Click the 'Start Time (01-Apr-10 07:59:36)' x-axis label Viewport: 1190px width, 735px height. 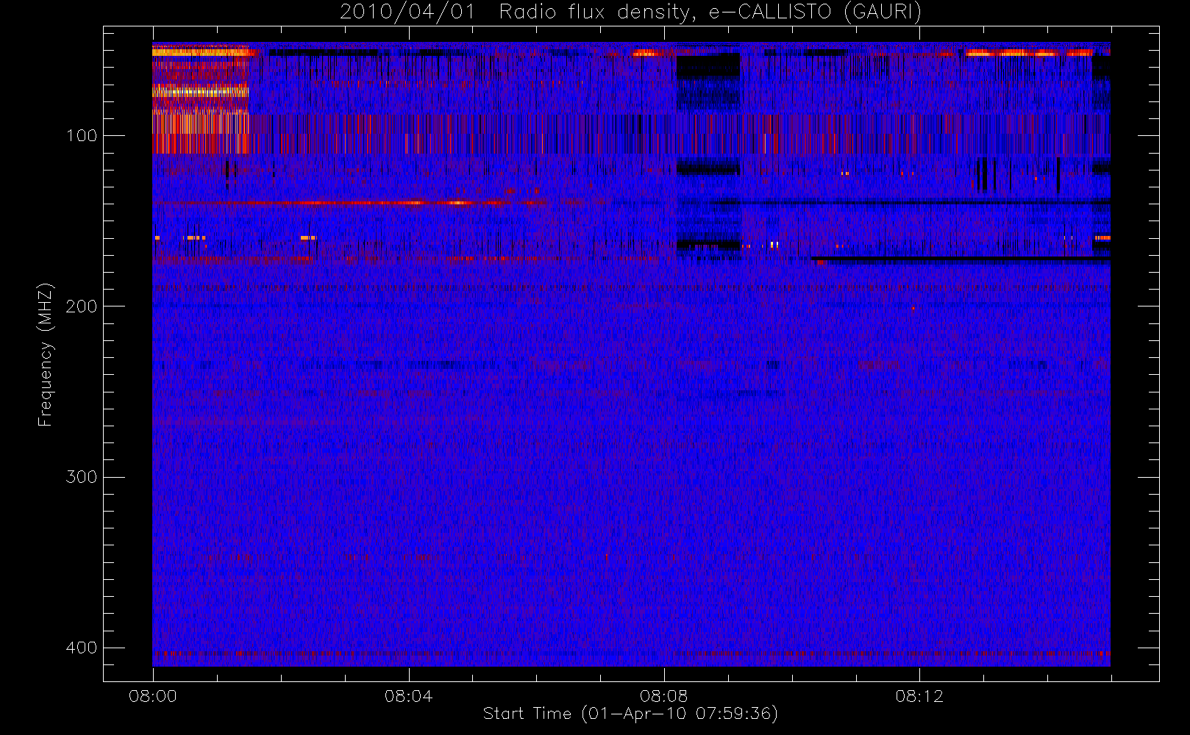coord(630,714)
